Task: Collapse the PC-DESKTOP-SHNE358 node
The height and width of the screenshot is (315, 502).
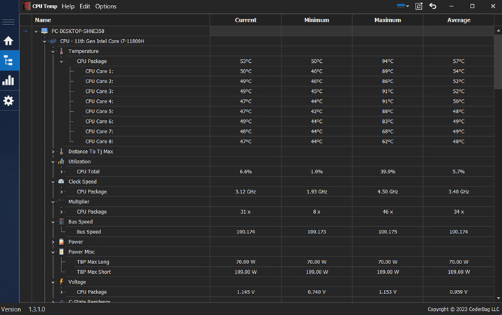Action: tap(36, 31)
